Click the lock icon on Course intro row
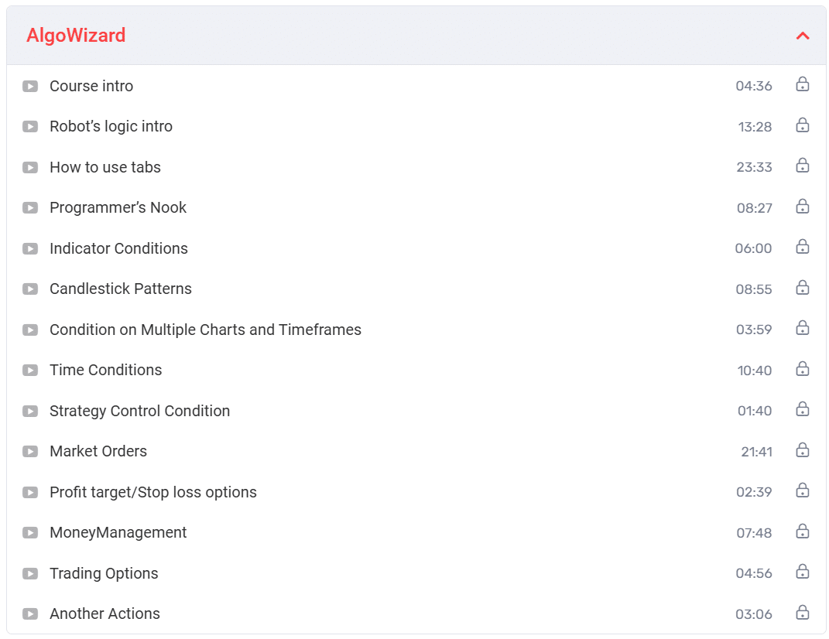This screenshot has height=639, width=829. pos(803,84)
